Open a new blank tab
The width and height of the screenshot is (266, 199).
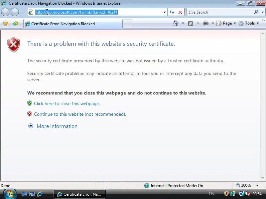coord(127,24)
